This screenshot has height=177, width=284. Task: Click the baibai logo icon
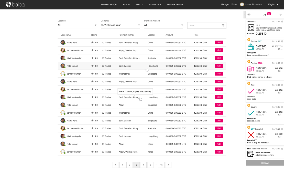point(8,4)
